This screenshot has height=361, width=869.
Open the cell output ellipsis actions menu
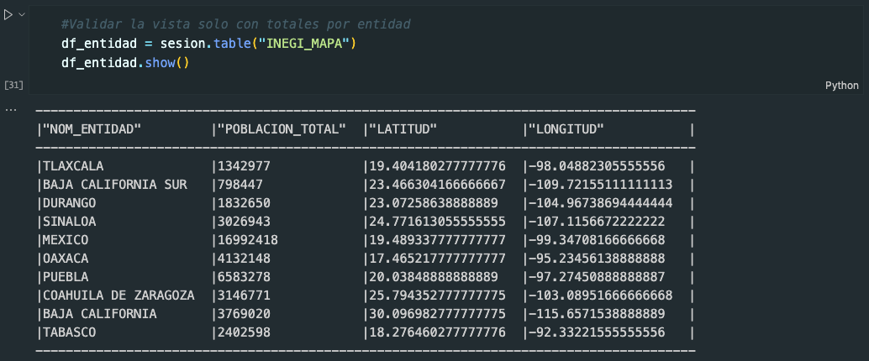[x=11, y=110]
